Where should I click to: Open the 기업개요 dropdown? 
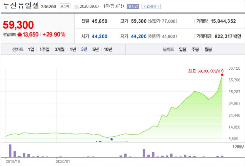click(x=151, y=6)
